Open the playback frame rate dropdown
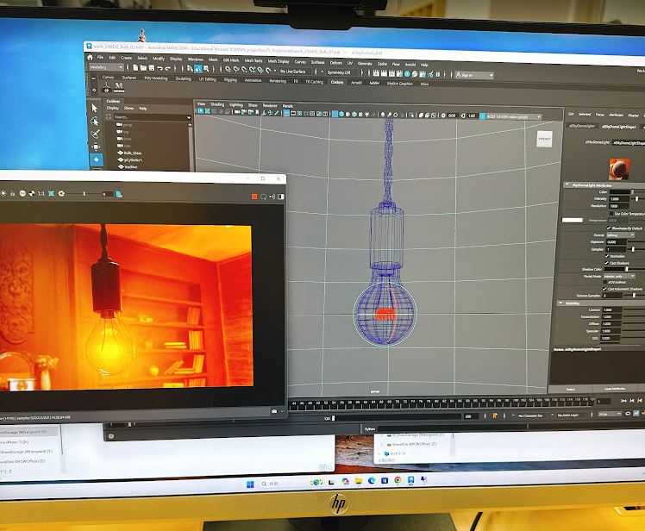 pos(610,414)
